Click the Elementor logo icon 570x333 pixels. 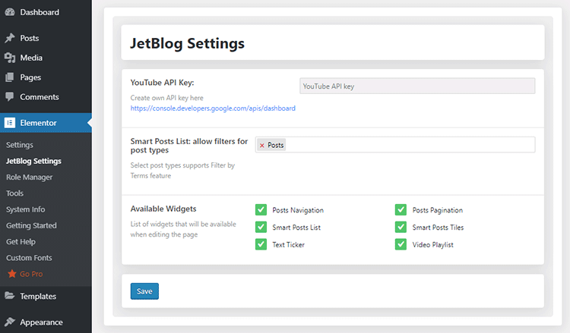(10, 123)
